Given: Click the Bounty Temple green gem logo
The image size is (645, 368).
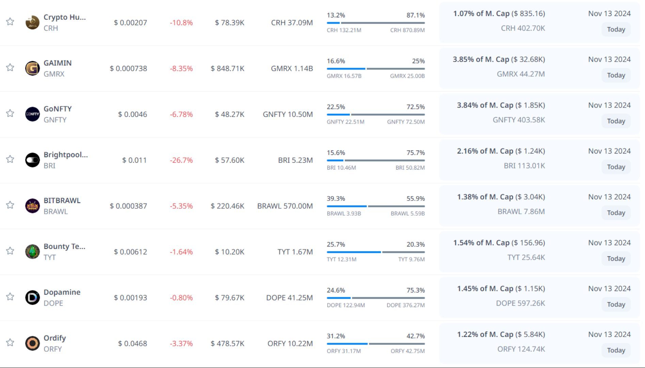Looking at the screenshot, I should click(x=32, y=252).
